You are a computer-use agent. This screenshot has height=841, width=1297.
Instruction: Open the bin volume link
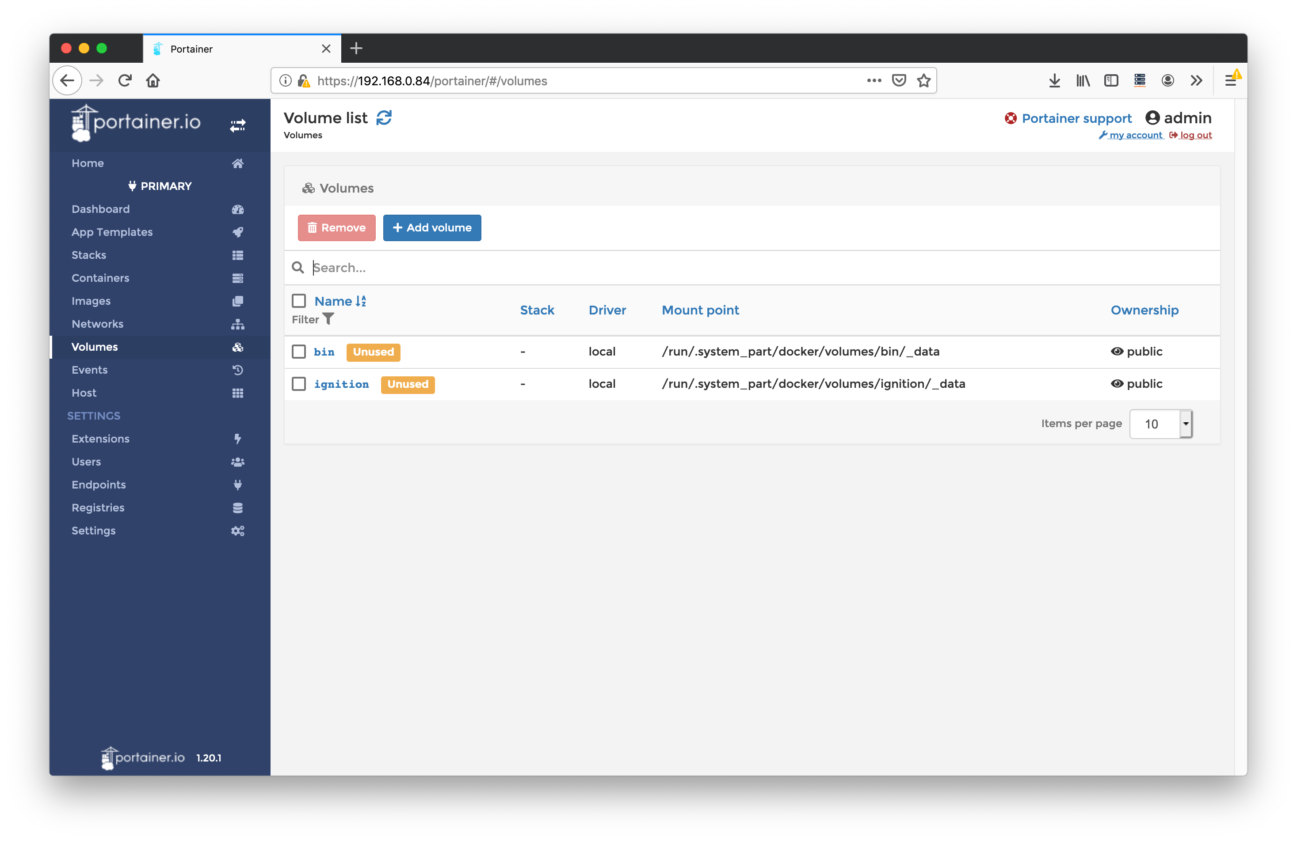click(324, 352)
